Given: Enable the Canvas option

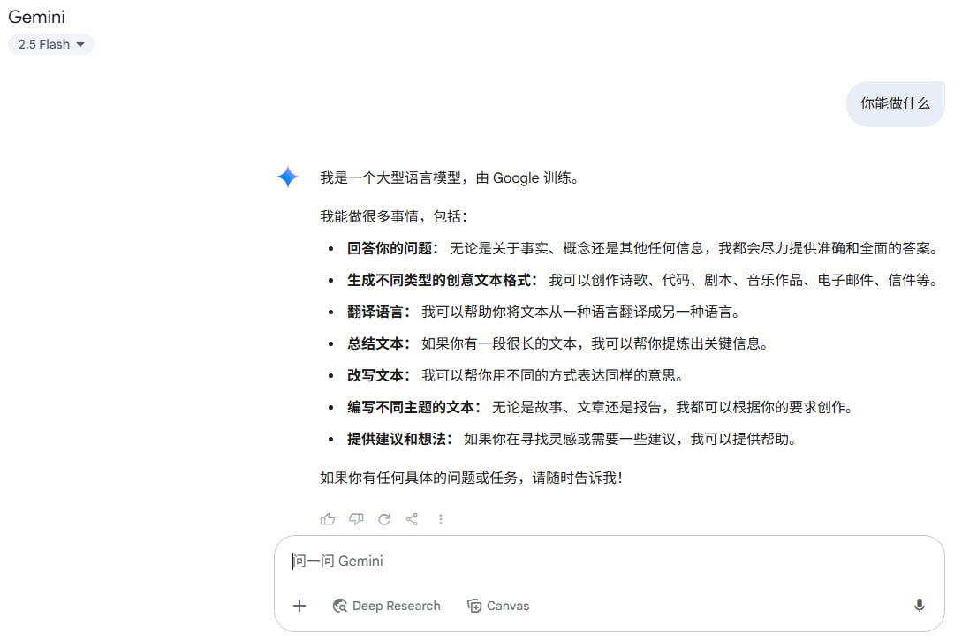Looking at the screenshot, I should coord(498,606).
